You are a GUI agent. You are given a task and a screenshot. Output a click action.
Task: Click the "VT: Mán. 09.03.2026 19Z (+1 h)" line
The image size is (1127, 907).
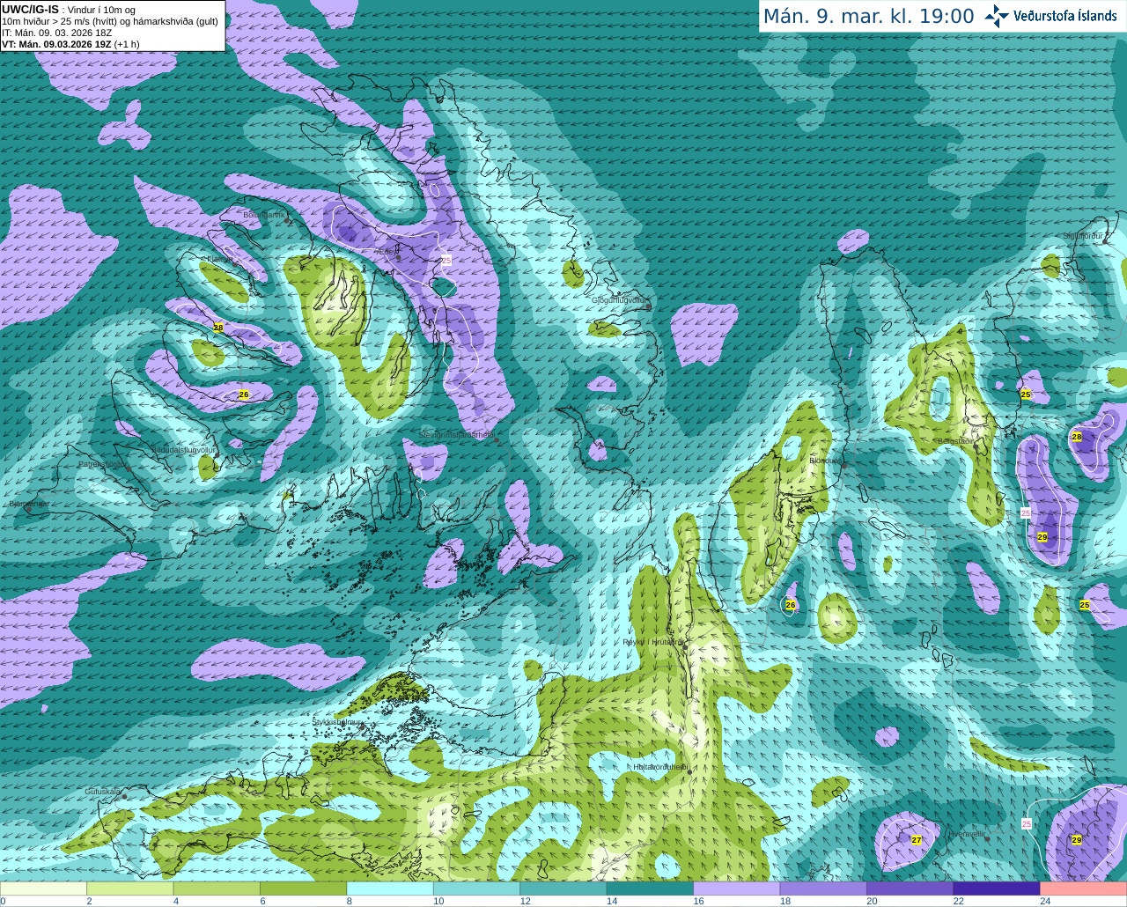point(70,44)
